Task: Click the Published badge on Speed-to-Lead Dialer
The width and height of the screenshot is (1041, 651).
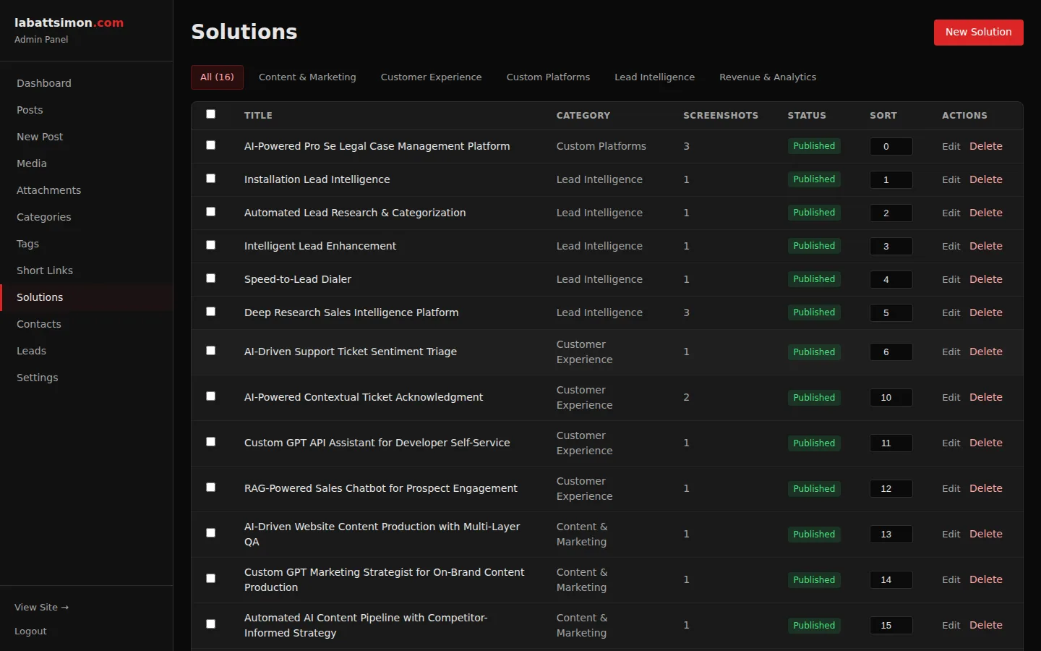Action: pos(814,278)
